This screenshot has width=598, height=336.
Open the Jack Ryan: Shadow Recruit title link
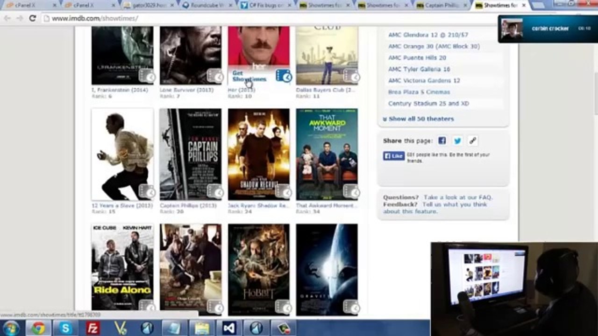259,205
